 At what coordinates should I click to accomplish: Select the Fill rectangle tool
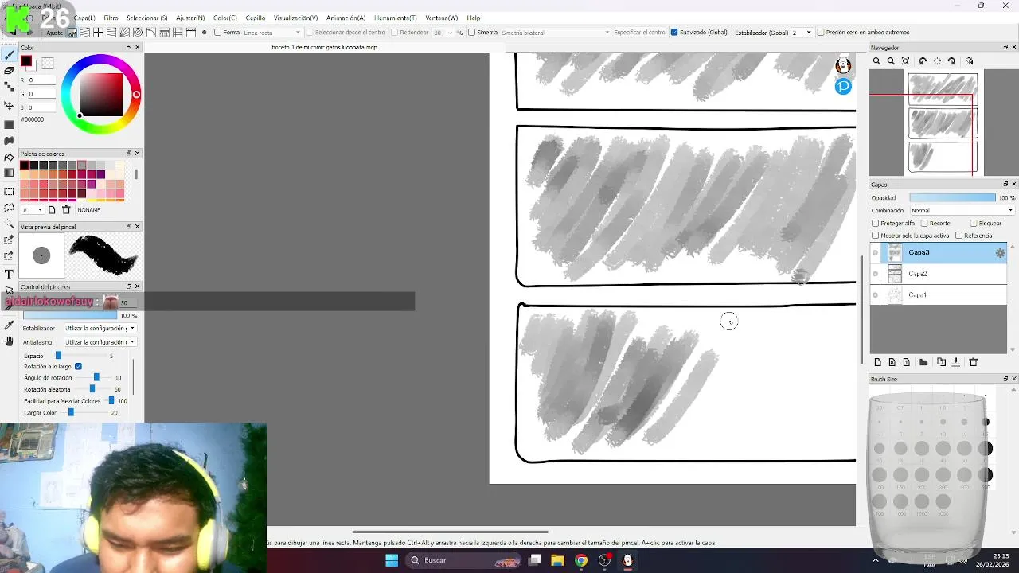pos(9,125)
